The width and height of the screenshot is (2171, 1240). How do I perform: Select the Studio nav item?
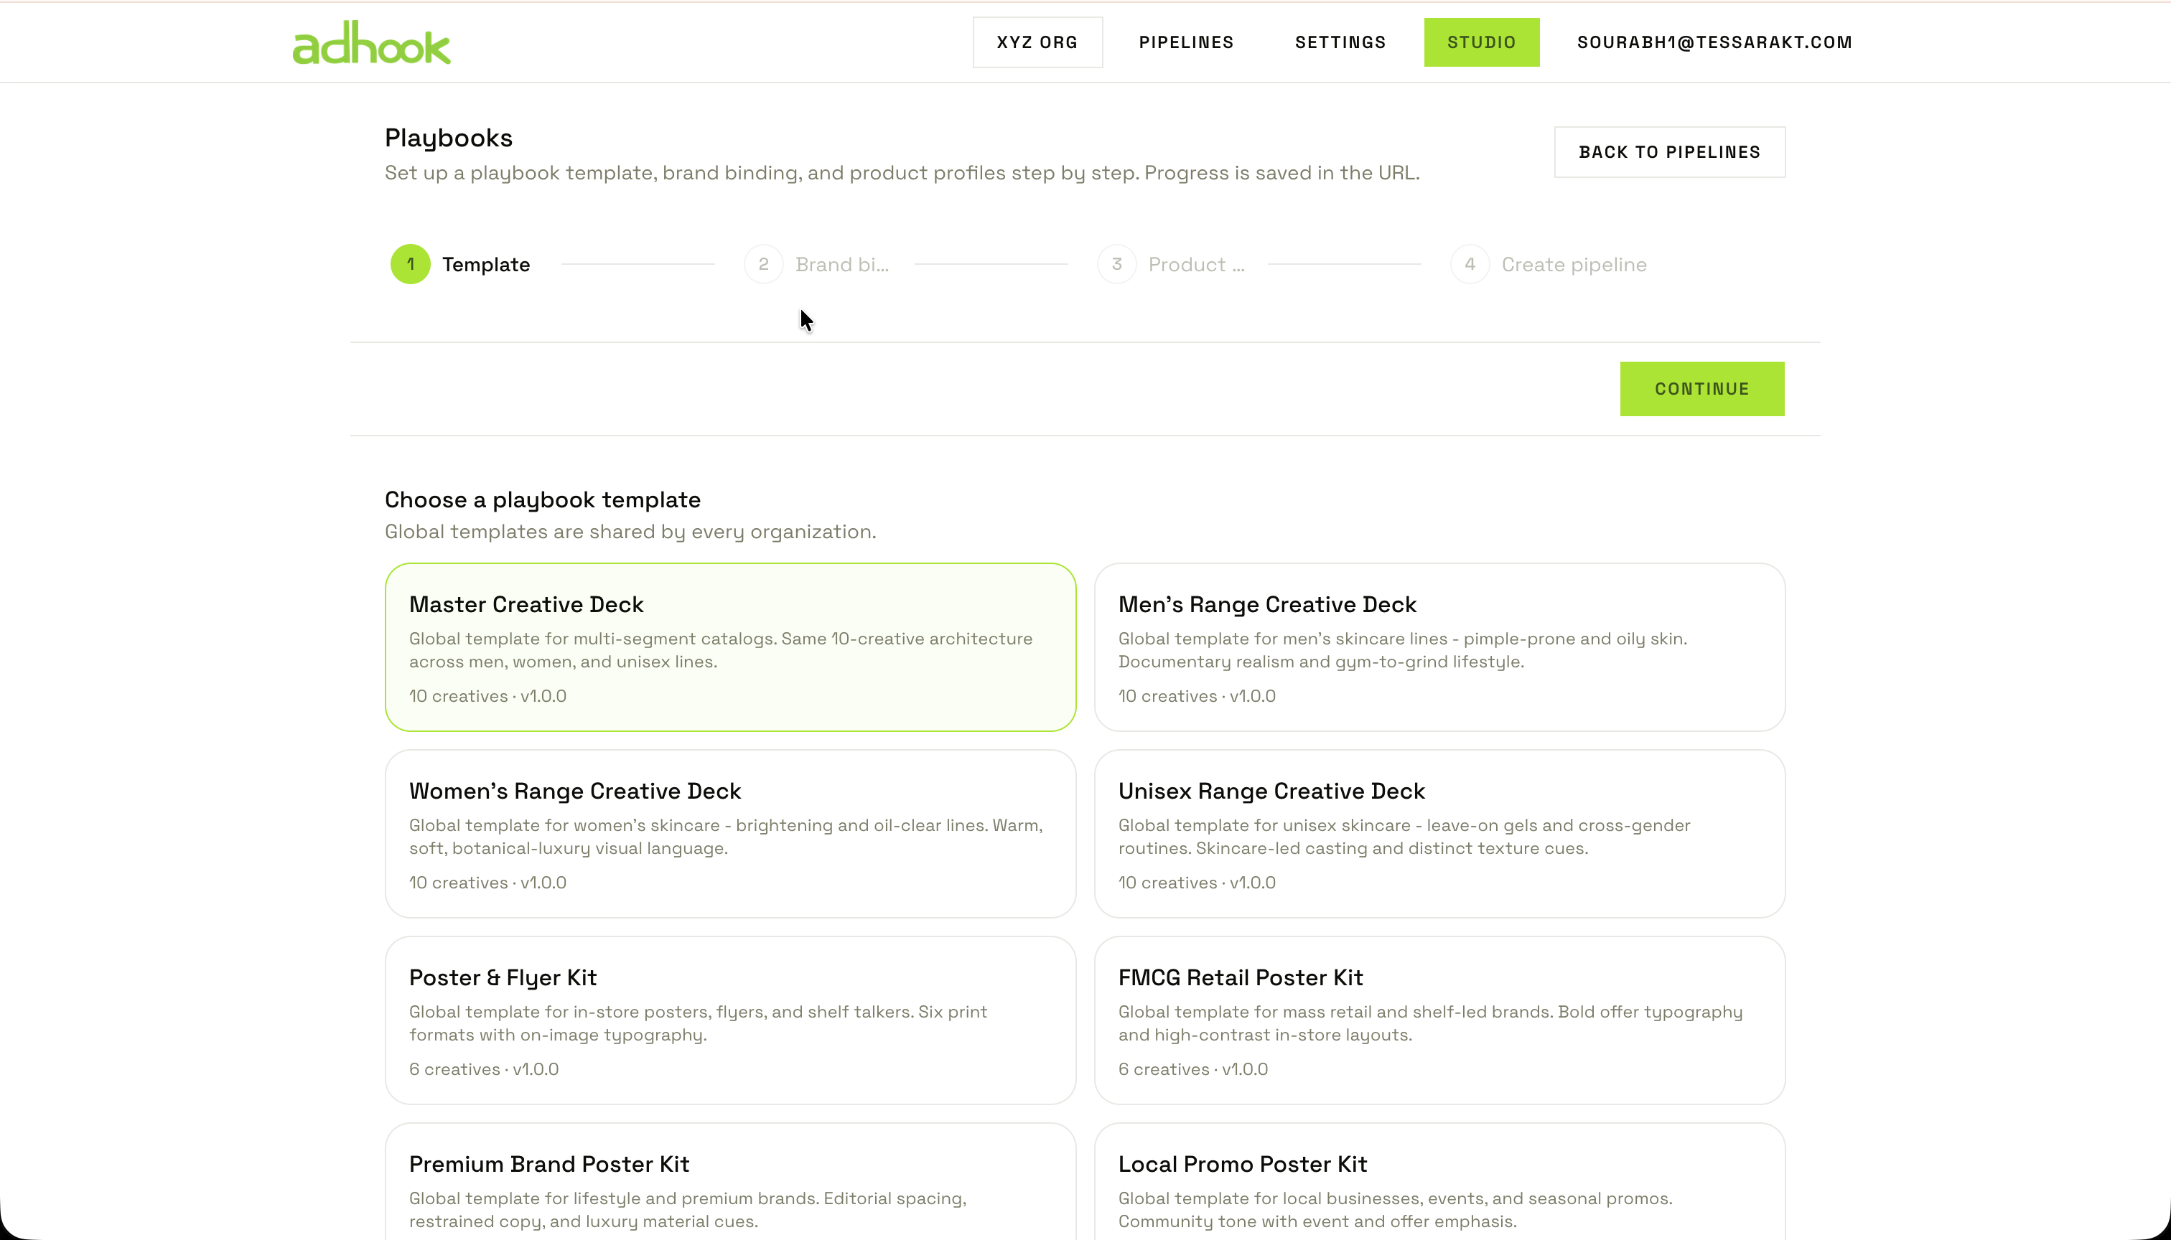[1481, 42]
